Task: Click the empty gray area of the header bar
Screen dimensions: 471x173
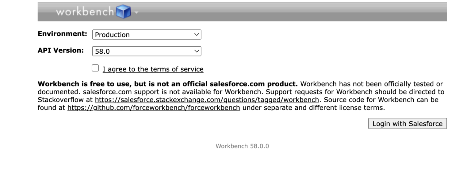Action: pyautogui.click(x=291, y=12)
